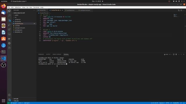The width and height of the screenshot is (186, 104).
Task: Open .gitignore in the explorer
Action: pos(18,19)
